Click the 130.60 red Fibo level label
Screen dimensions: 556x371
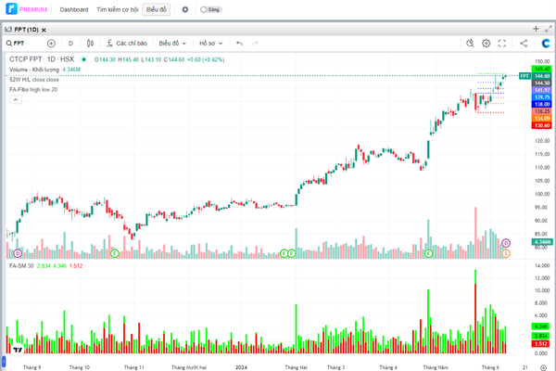click(542, 125)
